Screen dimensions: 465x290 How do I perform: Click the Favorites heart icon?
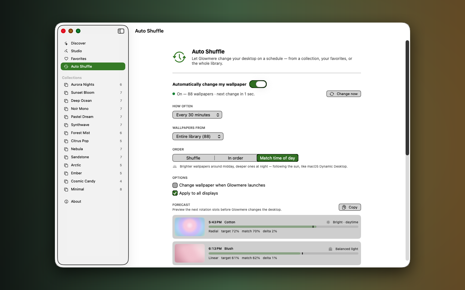coord(66,59)
